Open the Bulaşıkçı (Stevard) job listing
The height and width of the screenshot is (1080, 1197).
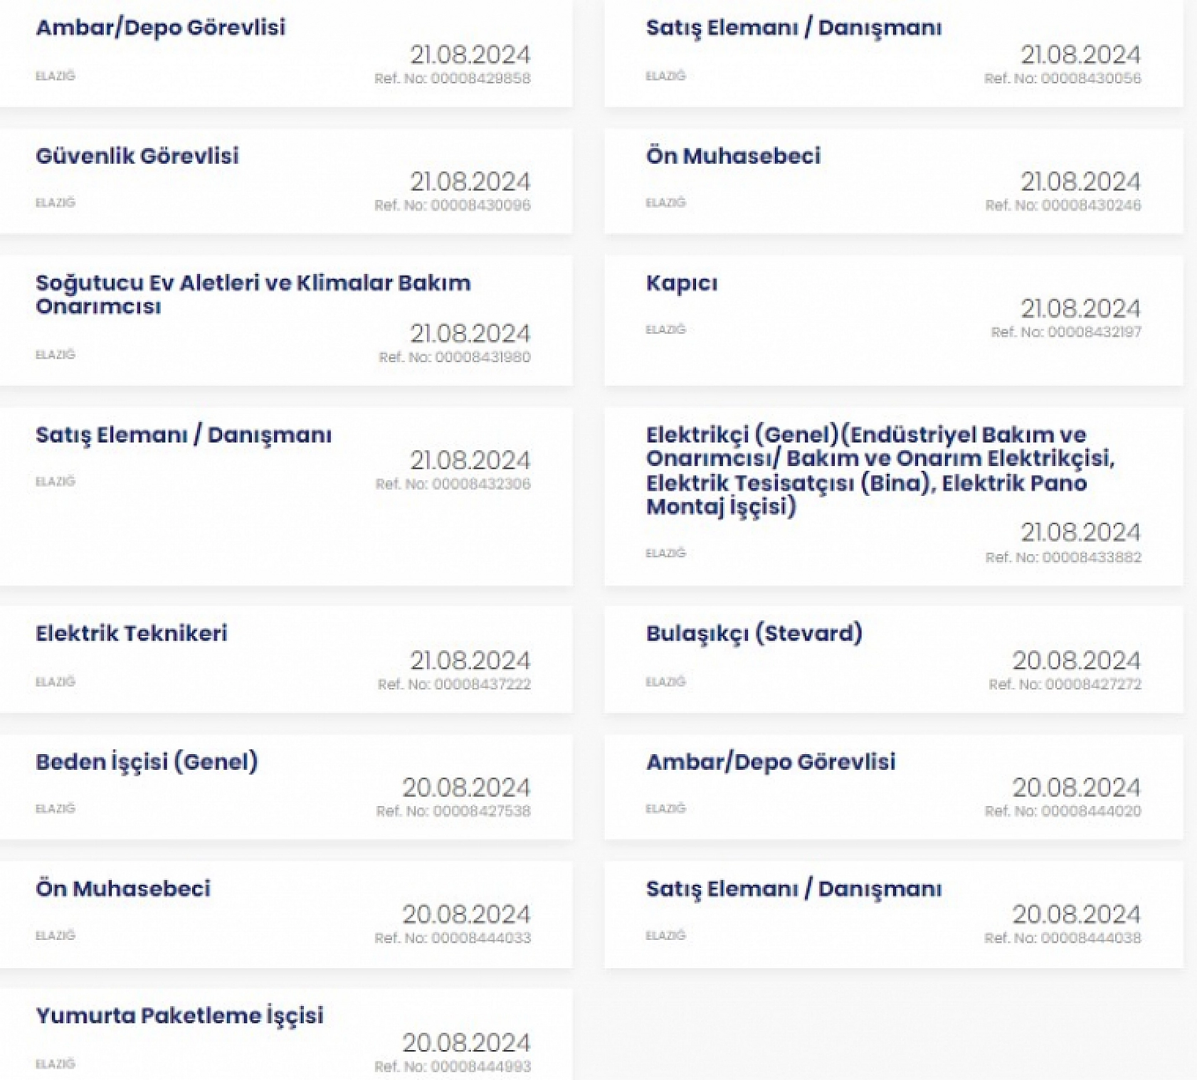(754, 633)
